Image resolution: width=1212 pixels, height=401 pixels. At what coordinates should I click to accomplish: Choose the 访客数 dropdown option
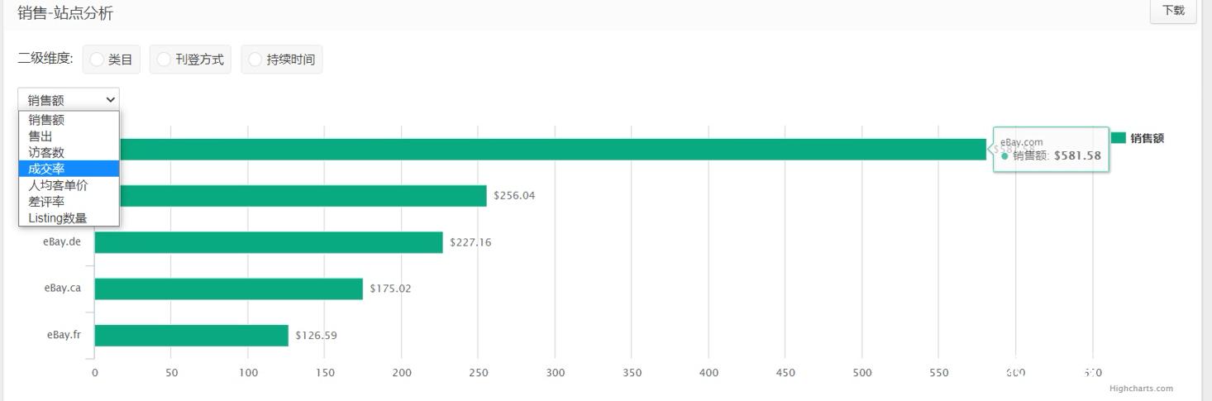tap(47, 153)
